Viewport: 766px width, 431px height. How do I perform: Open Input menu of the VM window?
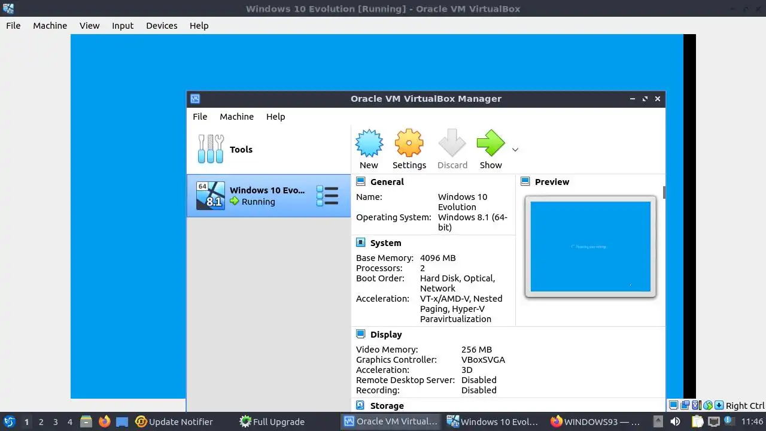[123, 26]
